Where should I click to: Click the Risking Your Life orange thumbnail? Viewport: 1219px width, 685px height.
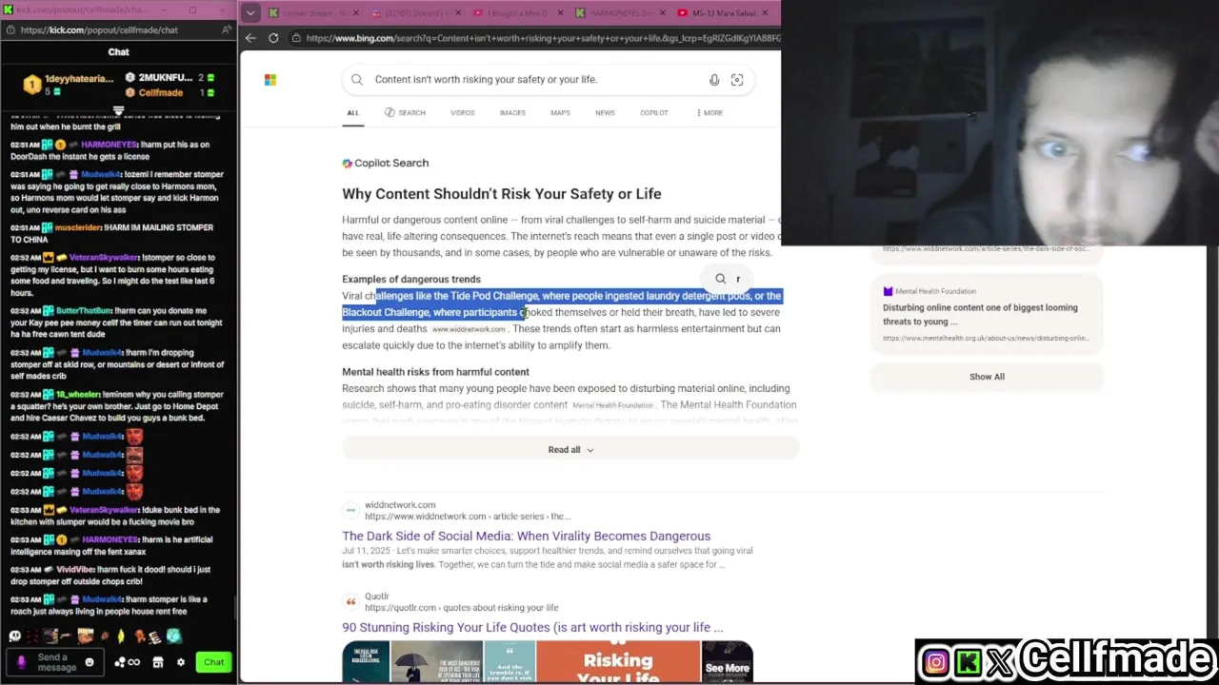tap(618, 664)
